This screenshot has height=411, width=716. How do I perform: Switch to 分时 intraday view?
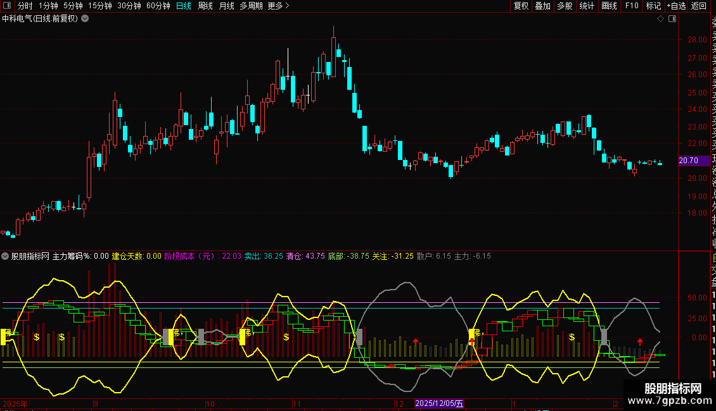pos(25,6)
